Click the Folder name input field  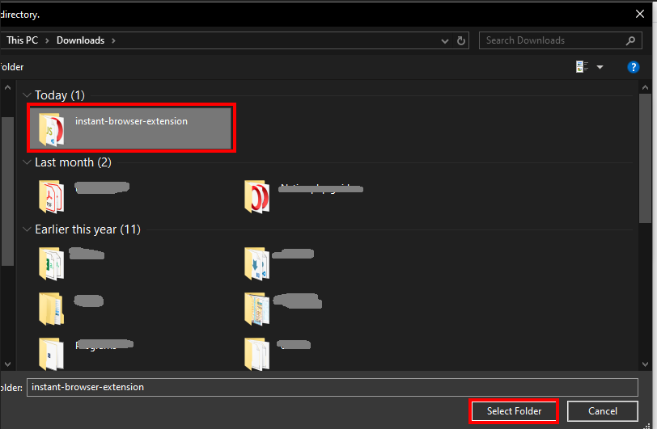(333, 387)
